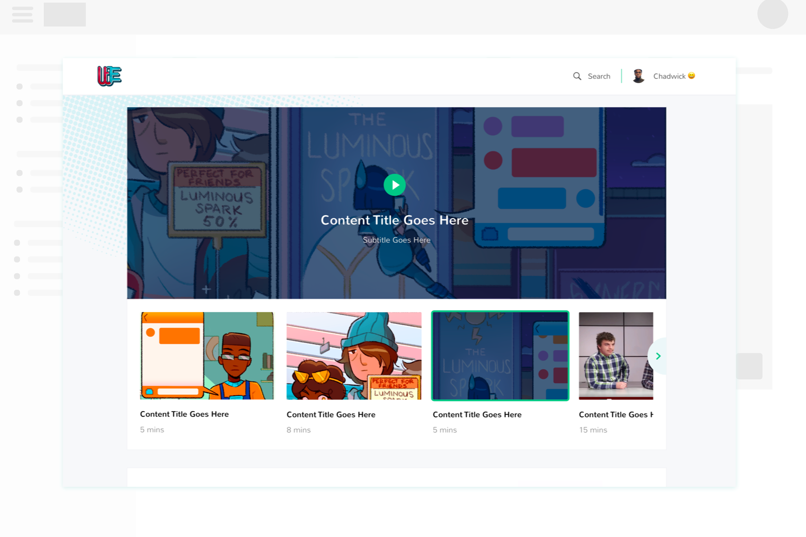Click the Subtitle Goes Here text
Viewport: 806px width, 537px height.
tap(397, 240)
